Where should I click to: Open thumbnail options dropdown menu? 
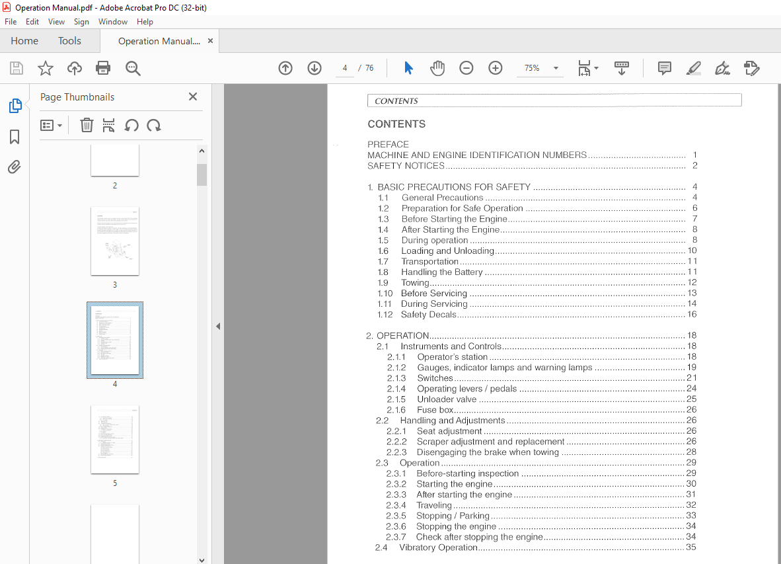click(x=52, y=125)
